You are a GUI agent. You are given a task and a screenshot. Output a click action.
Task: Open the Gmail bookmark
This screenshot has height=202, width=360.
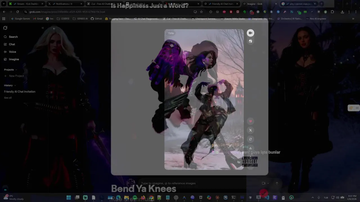(38, 19)
